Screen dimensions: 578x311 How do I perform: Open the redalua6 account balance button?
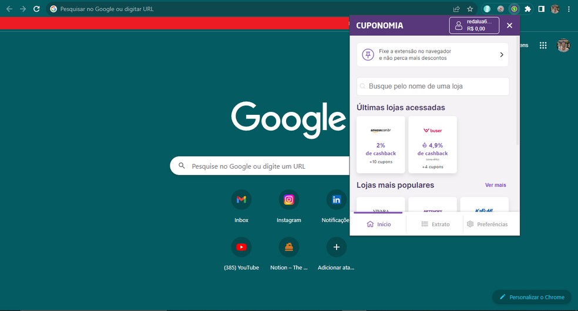pyautogui.click(x=474, y=25)
